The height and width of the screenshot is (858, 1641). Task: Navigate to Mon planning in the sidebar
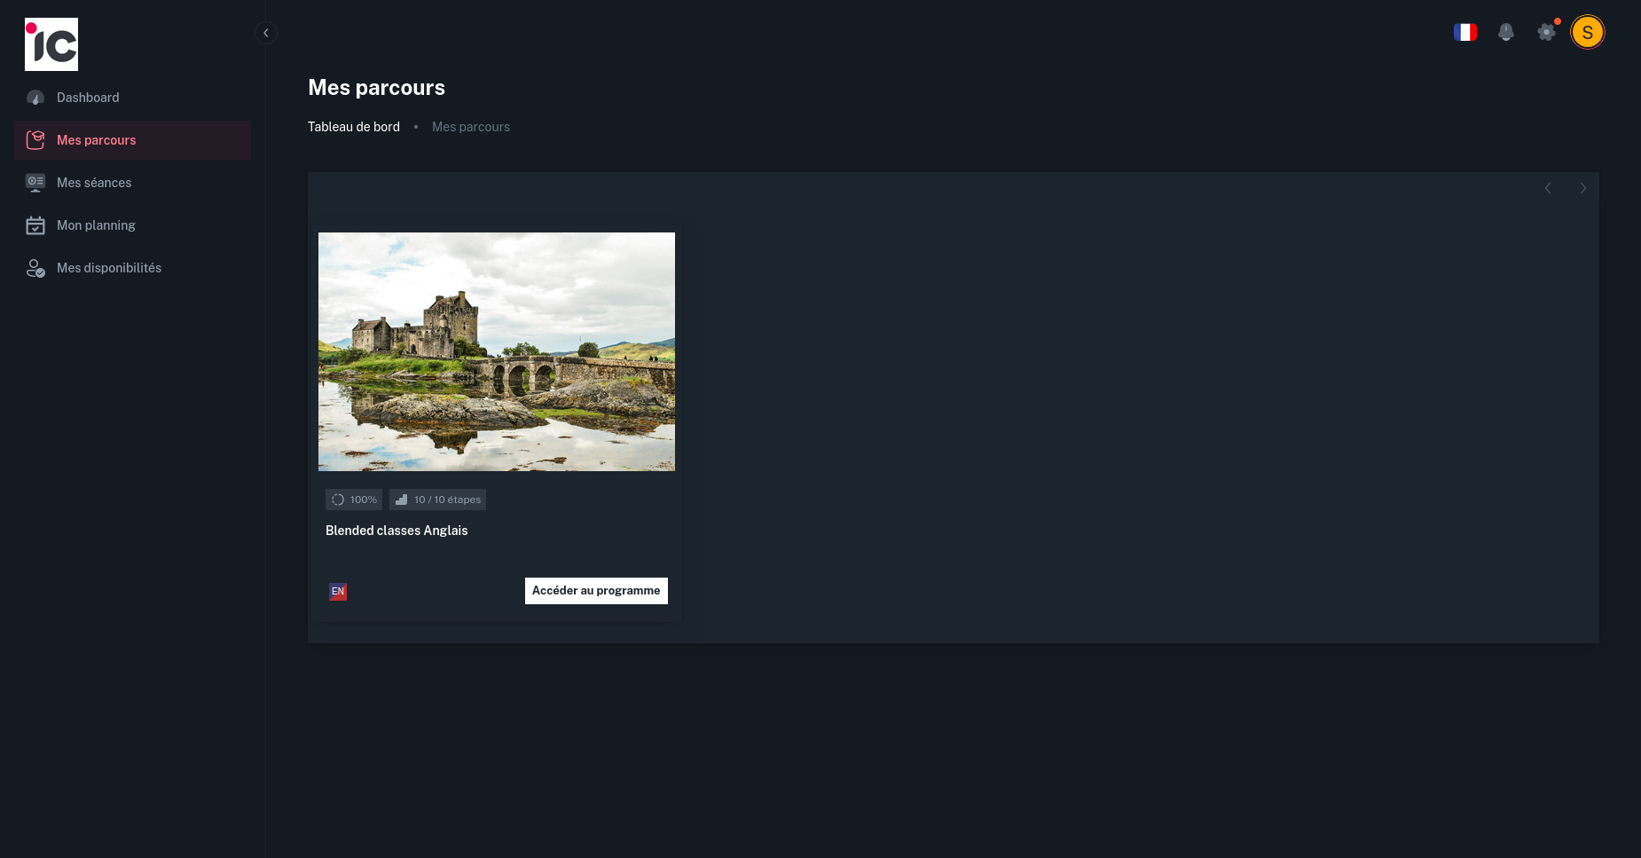coord(96,225)
